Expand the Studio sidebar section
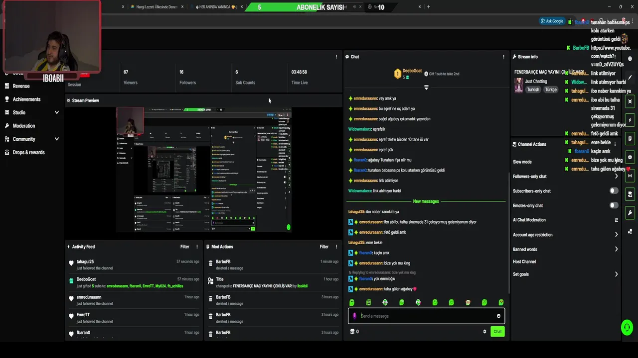638x358 pixels. [x=56, y=112]
